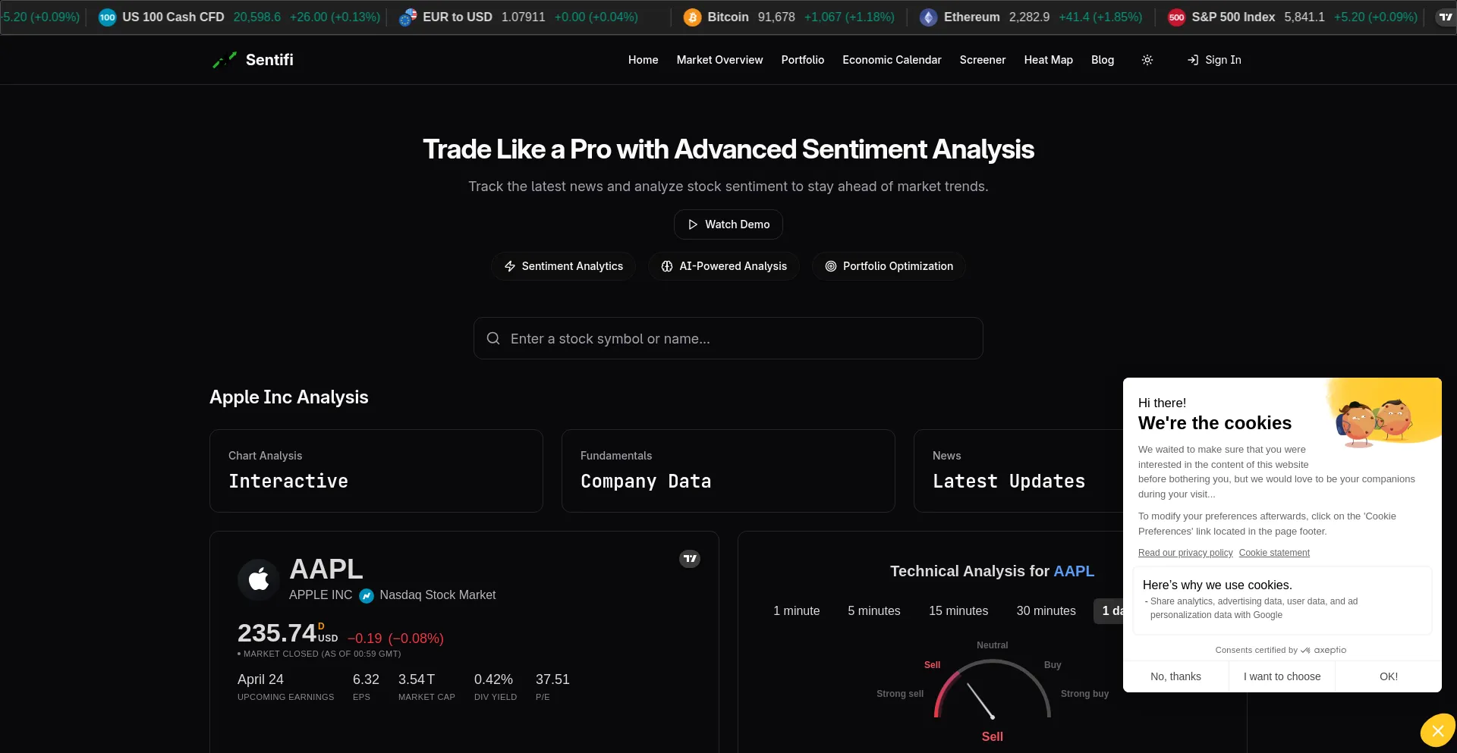
Task: Click the Sign In arrow icon
Action: coord(1193,60)
